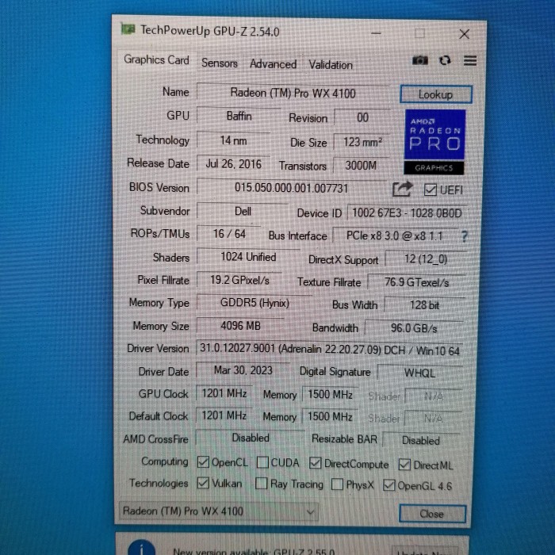
Task: Close GPU-Z with the title bar X
Action: coord(464,34)
